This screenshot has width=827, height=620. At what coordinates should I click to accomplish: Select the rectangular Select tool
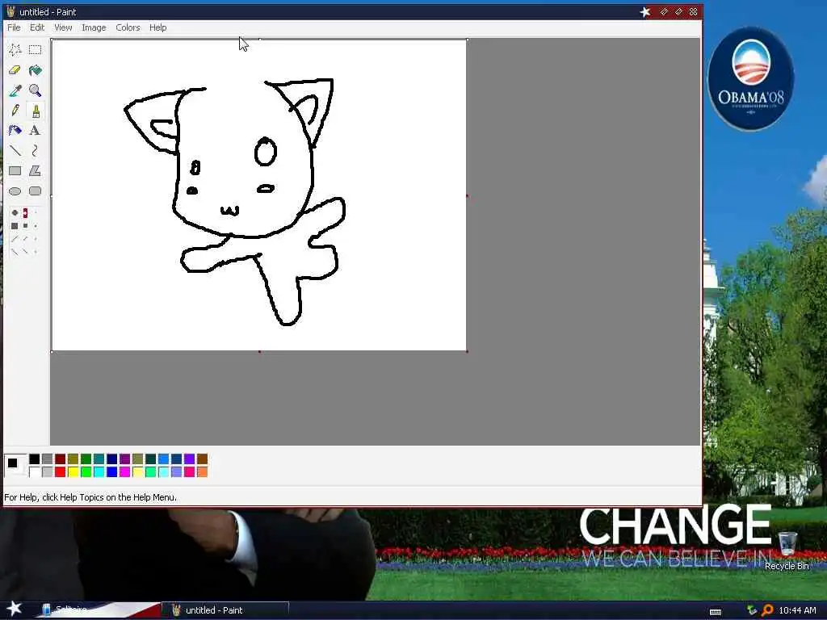click(x=36, y=50)
